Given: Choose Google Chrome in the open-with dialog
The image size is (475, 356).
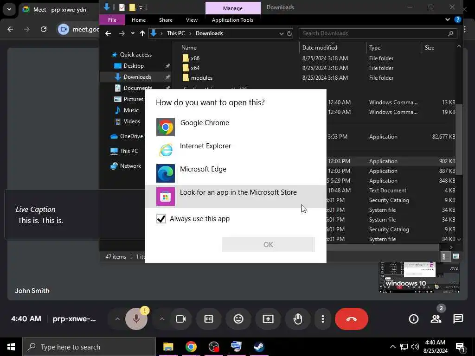Looking at the screenshot, I should [235, 127].
